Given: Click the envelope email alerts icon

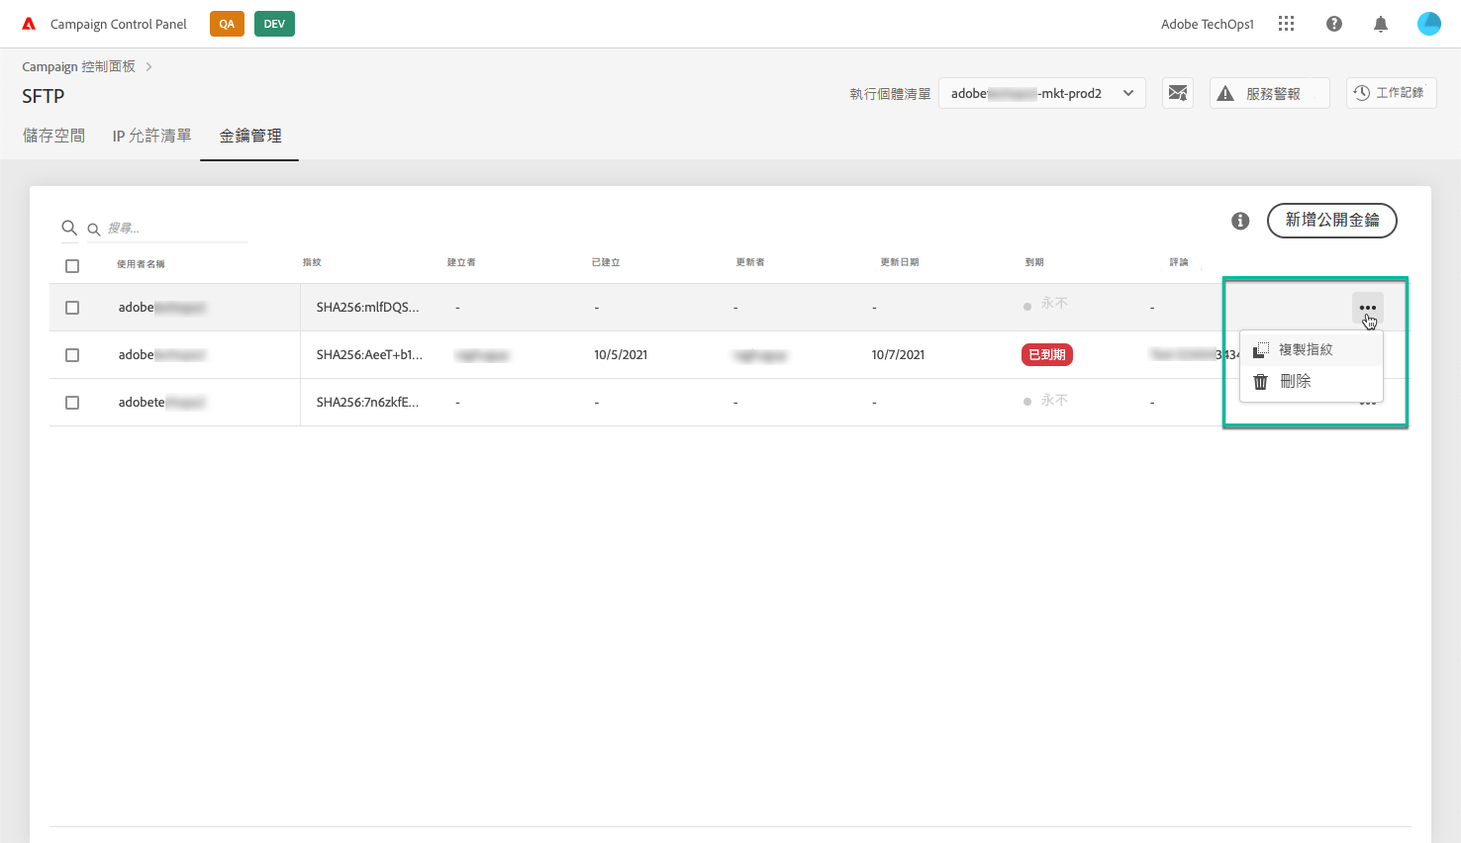Looking at the screenshot, I should pos(1177,93).
